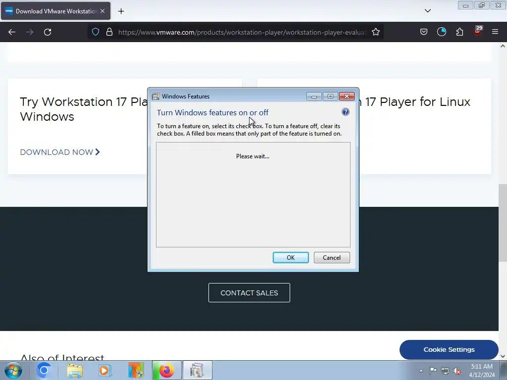Minimize the Windows Features dialog

point(314,96)
